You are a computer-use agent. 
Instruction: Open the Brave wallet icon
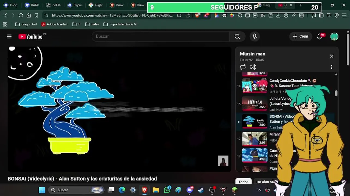[x=329, y=16]
